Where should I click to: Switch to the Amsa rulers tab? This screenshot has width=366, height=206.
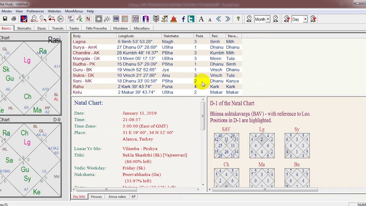117,197
